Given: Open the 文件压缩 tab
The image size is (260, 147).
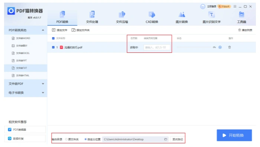Looking at the screenshot, I should pyautogui.click(x=122, y=17).
